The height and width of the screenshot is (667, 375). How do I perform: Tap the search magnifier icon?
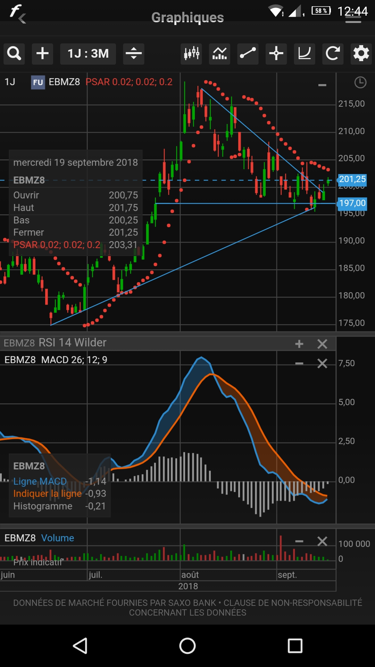(14, 54)
